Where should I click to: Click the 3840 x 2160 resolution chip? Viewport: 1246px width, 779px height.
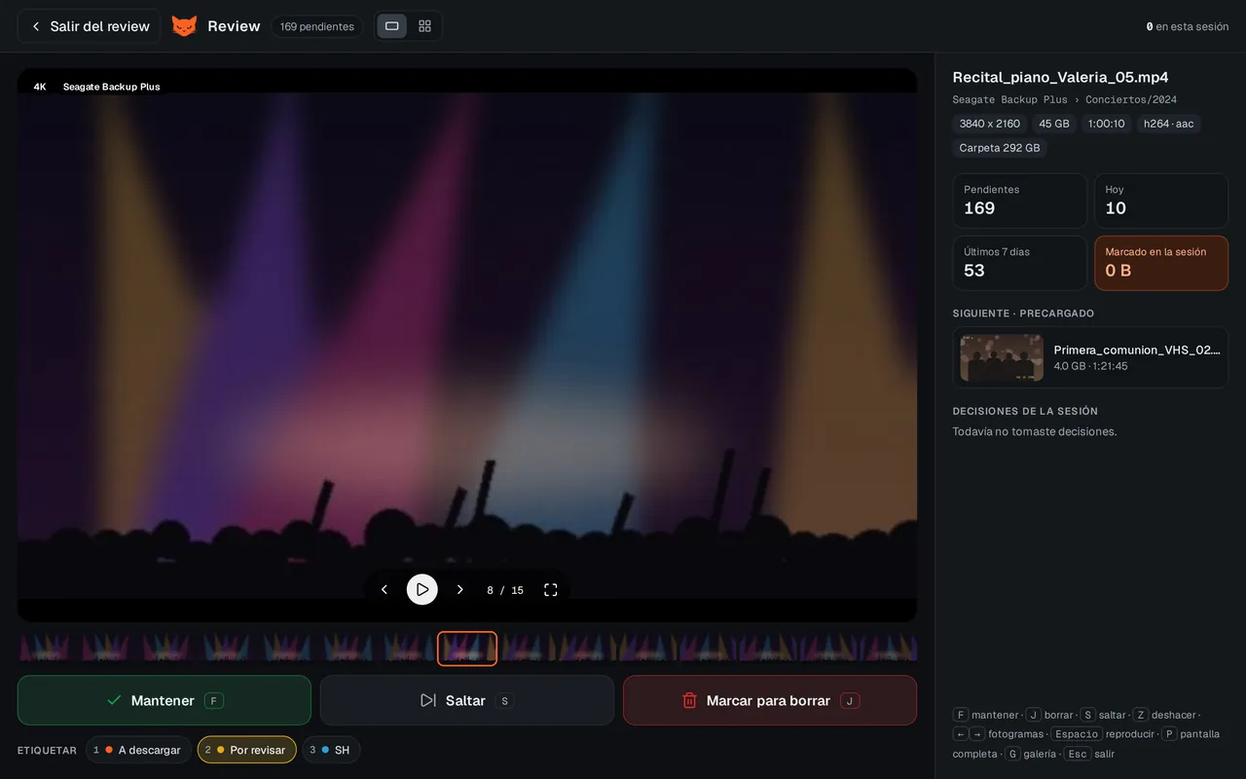point(990,124)
